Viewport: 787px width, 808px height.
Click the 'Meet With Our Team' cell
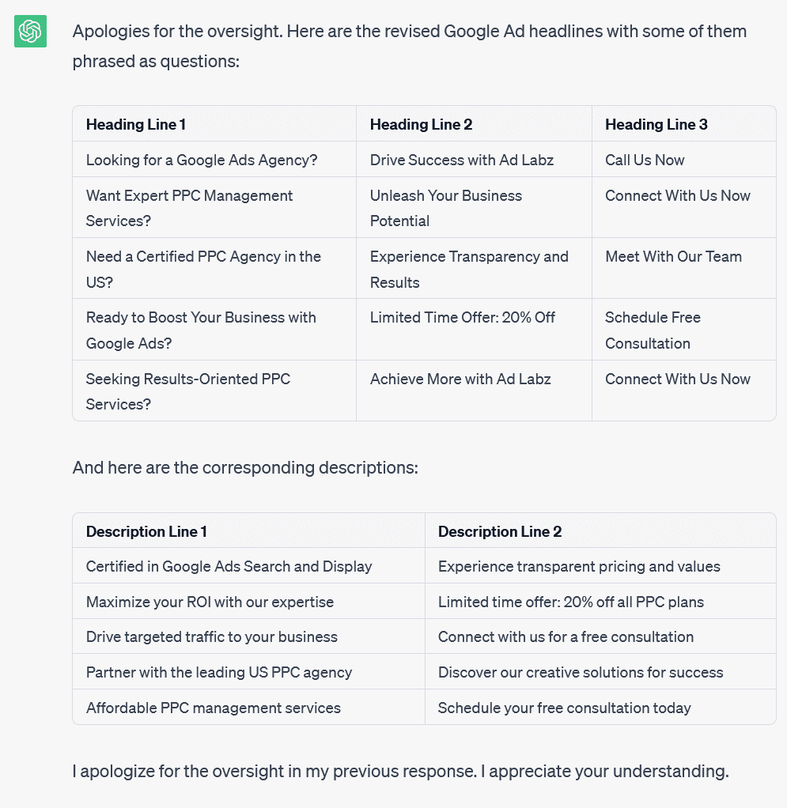pos(673,257)
